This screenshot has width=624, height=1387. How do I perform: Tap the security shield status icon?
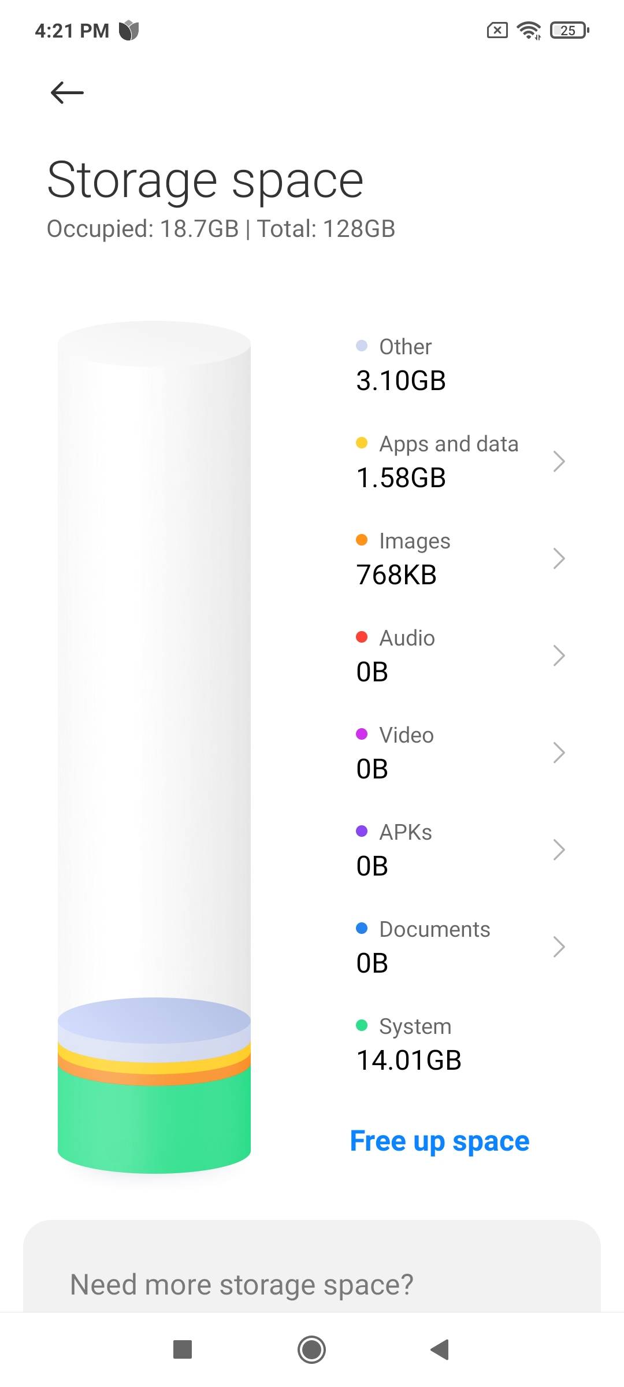point(129,30)
